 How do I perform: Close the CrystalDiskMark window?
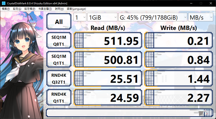211,3
